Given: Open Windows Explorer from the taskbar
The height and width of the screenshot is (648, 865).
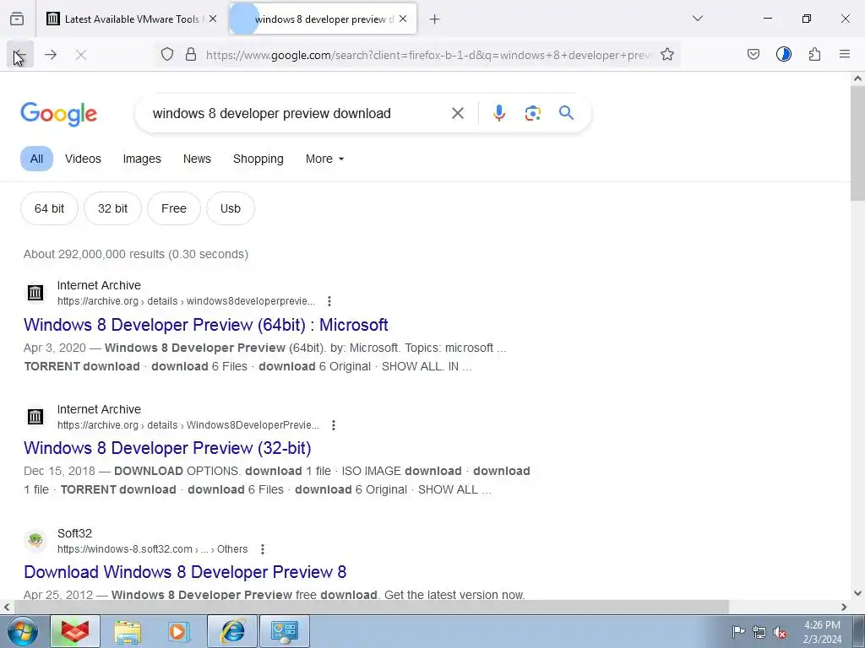Looking at the screenshot, I should [x=128, y=631].
